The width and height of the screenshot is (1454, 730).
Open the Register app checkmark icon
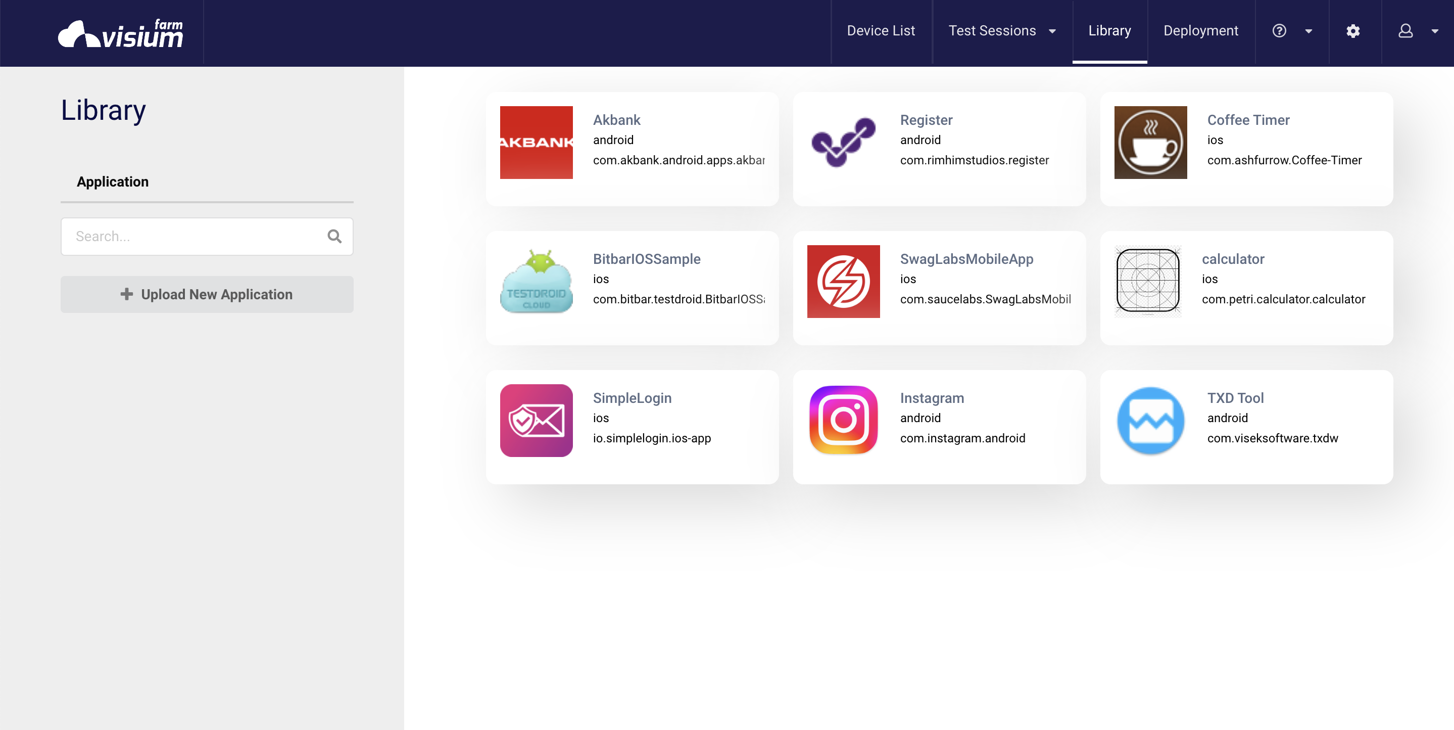[843, 143]
